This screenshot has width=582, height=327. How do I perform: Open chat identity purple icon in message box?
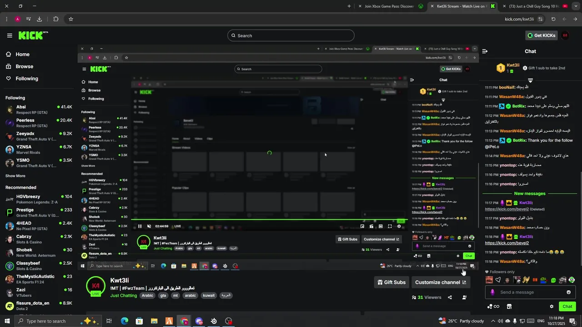492,292
